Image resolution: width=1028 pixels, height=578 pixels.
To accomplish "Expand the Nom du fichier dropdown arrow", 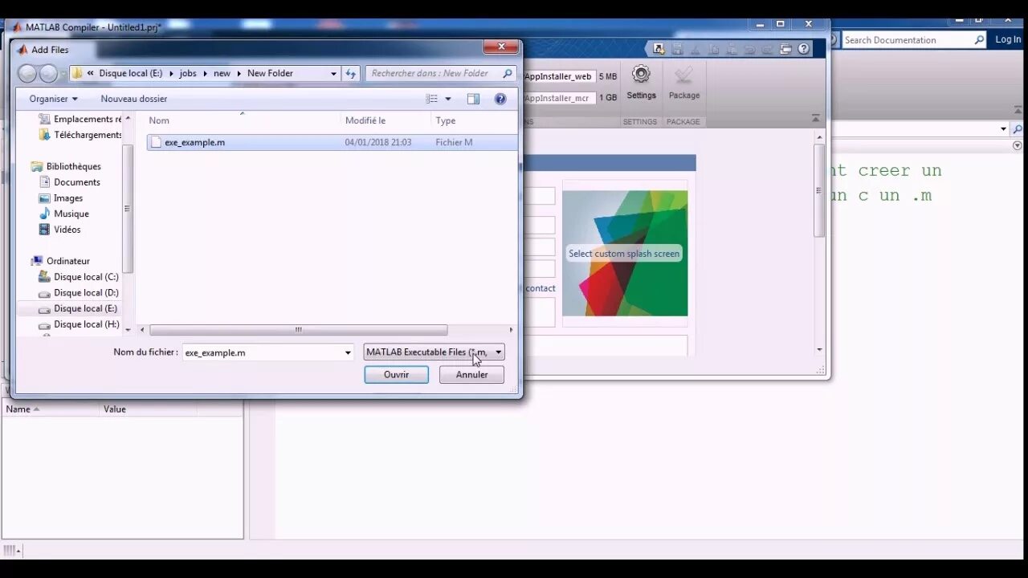I will [348, 352].
